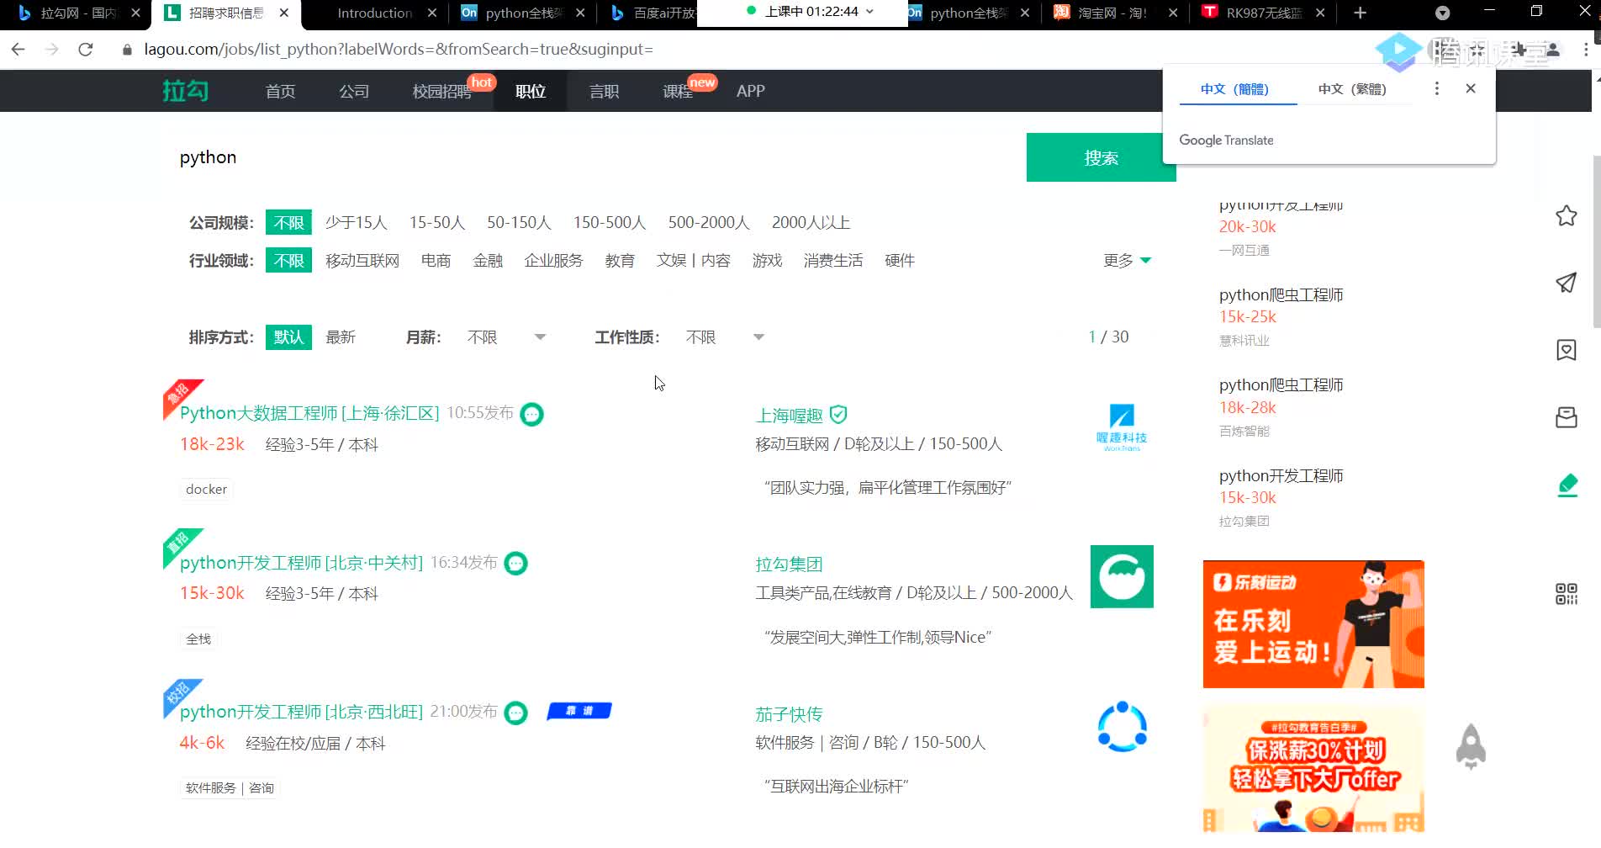Screen dimensions: 1601x848
Task: Open python开发工程师 [北京·中关村] job link
Action: coord(301,563)
